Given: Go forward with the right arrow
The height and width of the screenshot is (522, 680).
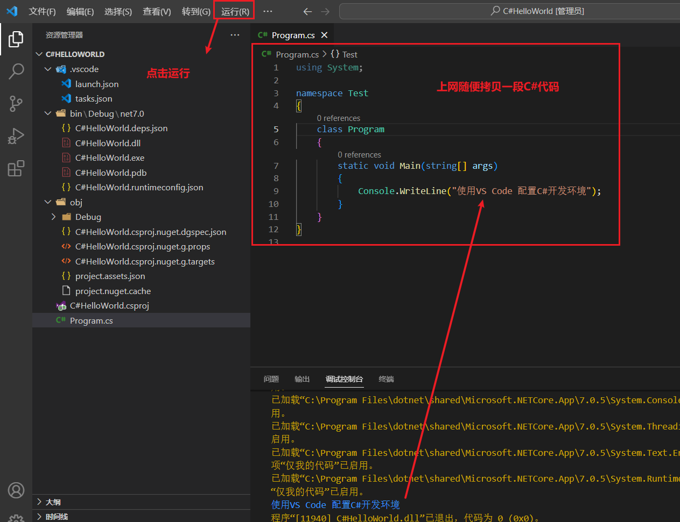Looking at the screenshot, I should (325, 11).
